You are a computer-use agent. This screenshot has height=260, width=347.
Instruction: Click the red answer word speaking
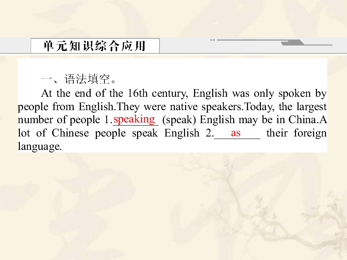pyautogui.click(x=134, y=120)
